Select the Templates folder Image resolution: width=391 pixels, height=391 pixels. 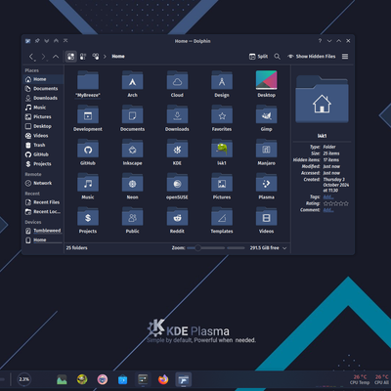[x=222, y=220]
